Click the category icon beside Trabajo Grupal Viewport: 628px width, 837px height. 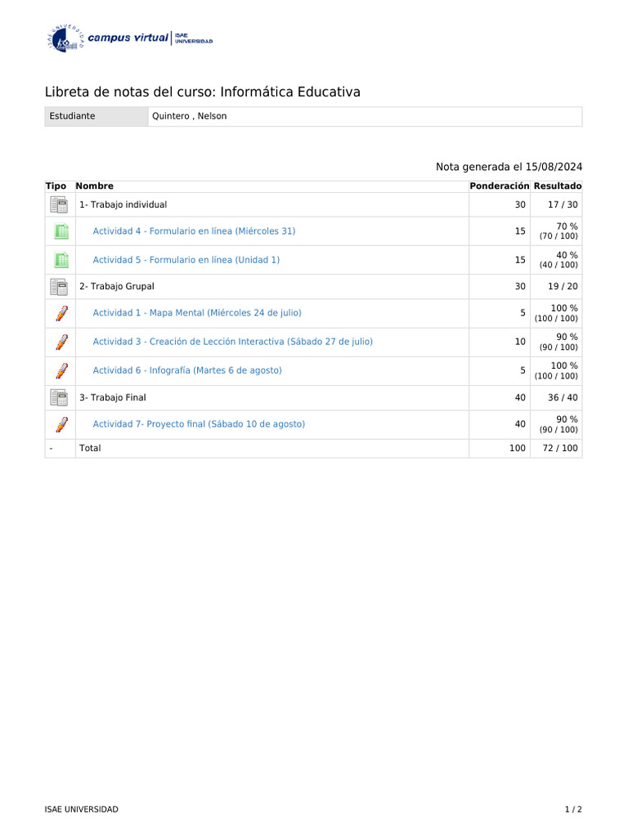click(x=59, y=287)
